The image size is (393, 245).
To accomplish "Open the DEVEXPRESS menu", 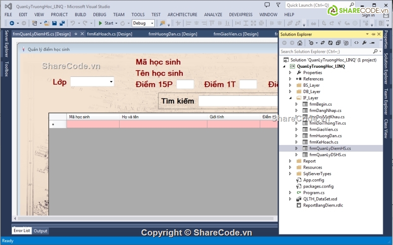I will [x=241, y=14].
